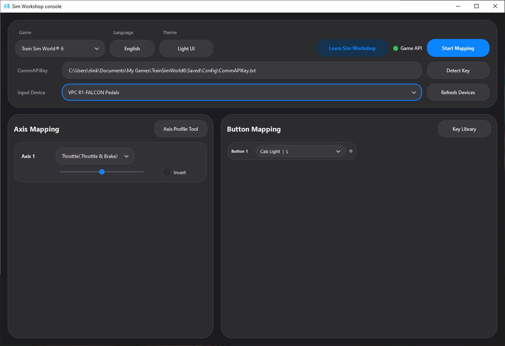Click the green Game API status indicator
505x346 pixels.
click(396, 48)
